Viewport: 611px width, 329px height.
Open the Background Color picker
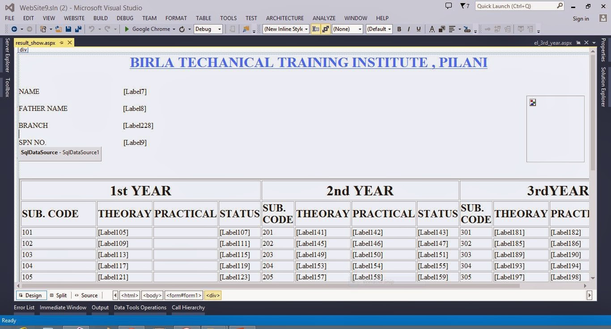[442, 29]
